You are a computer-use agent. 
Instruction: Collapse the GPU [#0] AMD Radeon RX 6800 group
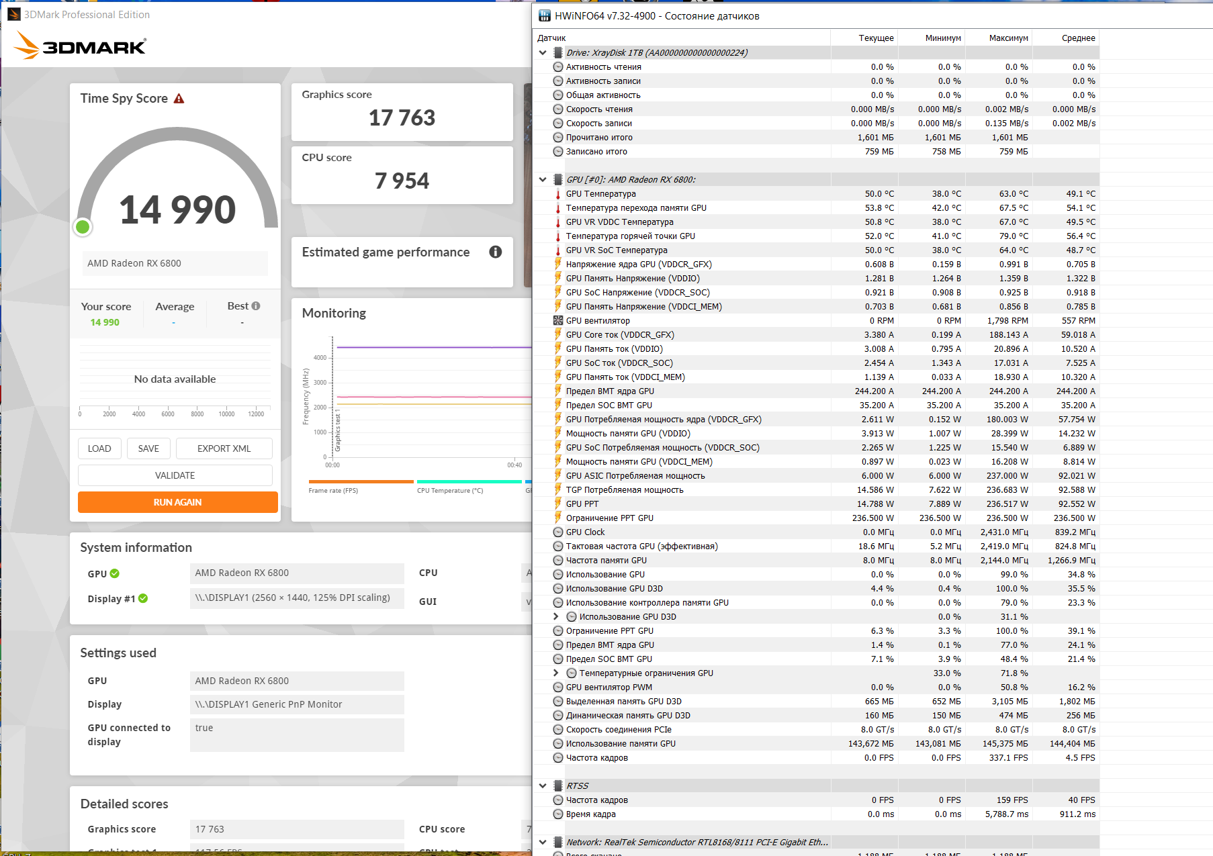click(x=543, y=179)
